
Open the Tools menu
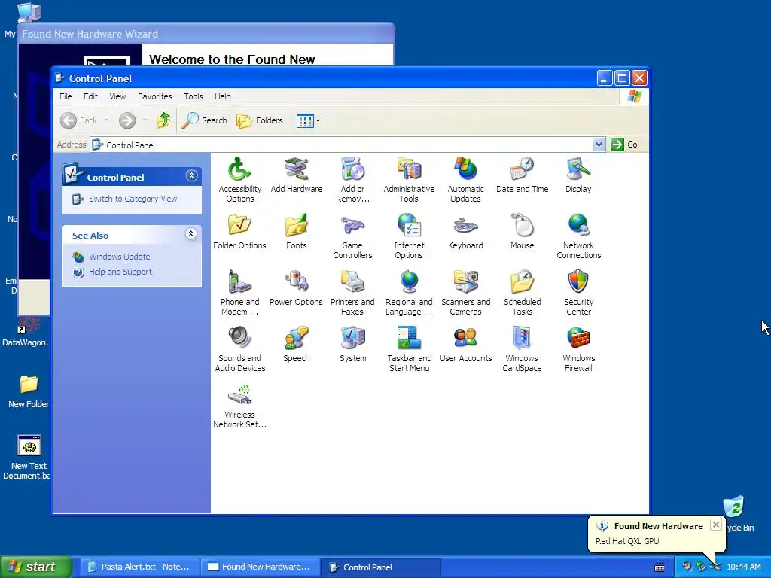(194, 96)
